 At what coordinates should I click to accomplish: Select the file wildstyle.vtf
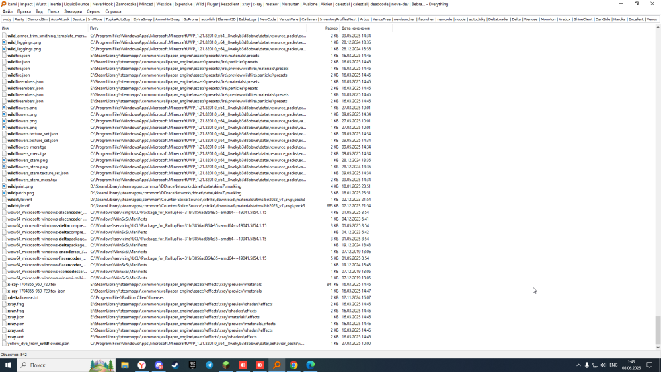click(19, 206)
